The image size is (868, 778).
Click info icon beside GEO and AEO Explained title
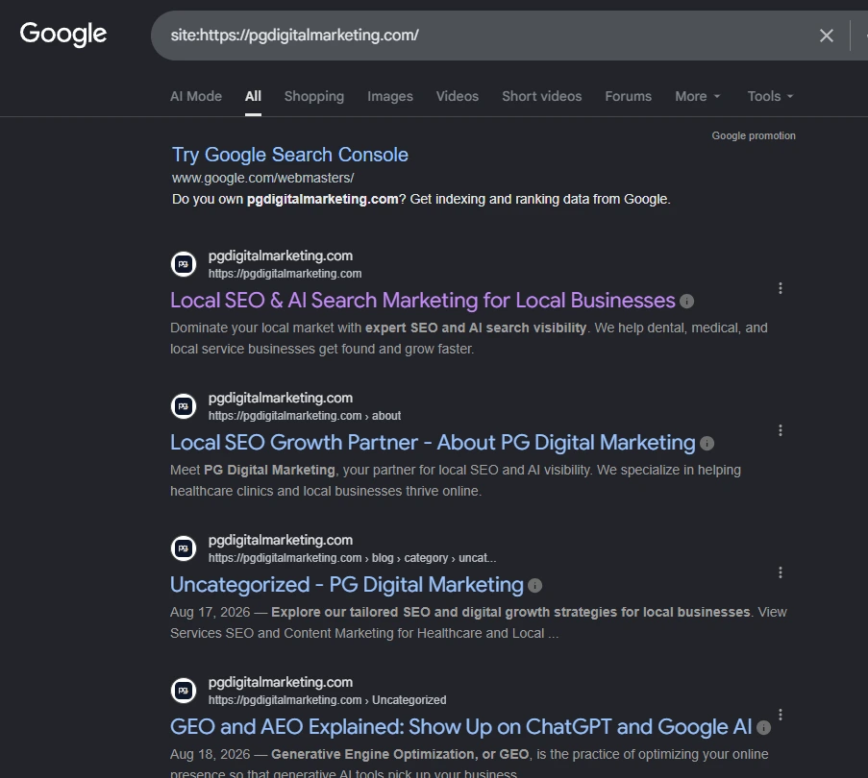(763, 728)
